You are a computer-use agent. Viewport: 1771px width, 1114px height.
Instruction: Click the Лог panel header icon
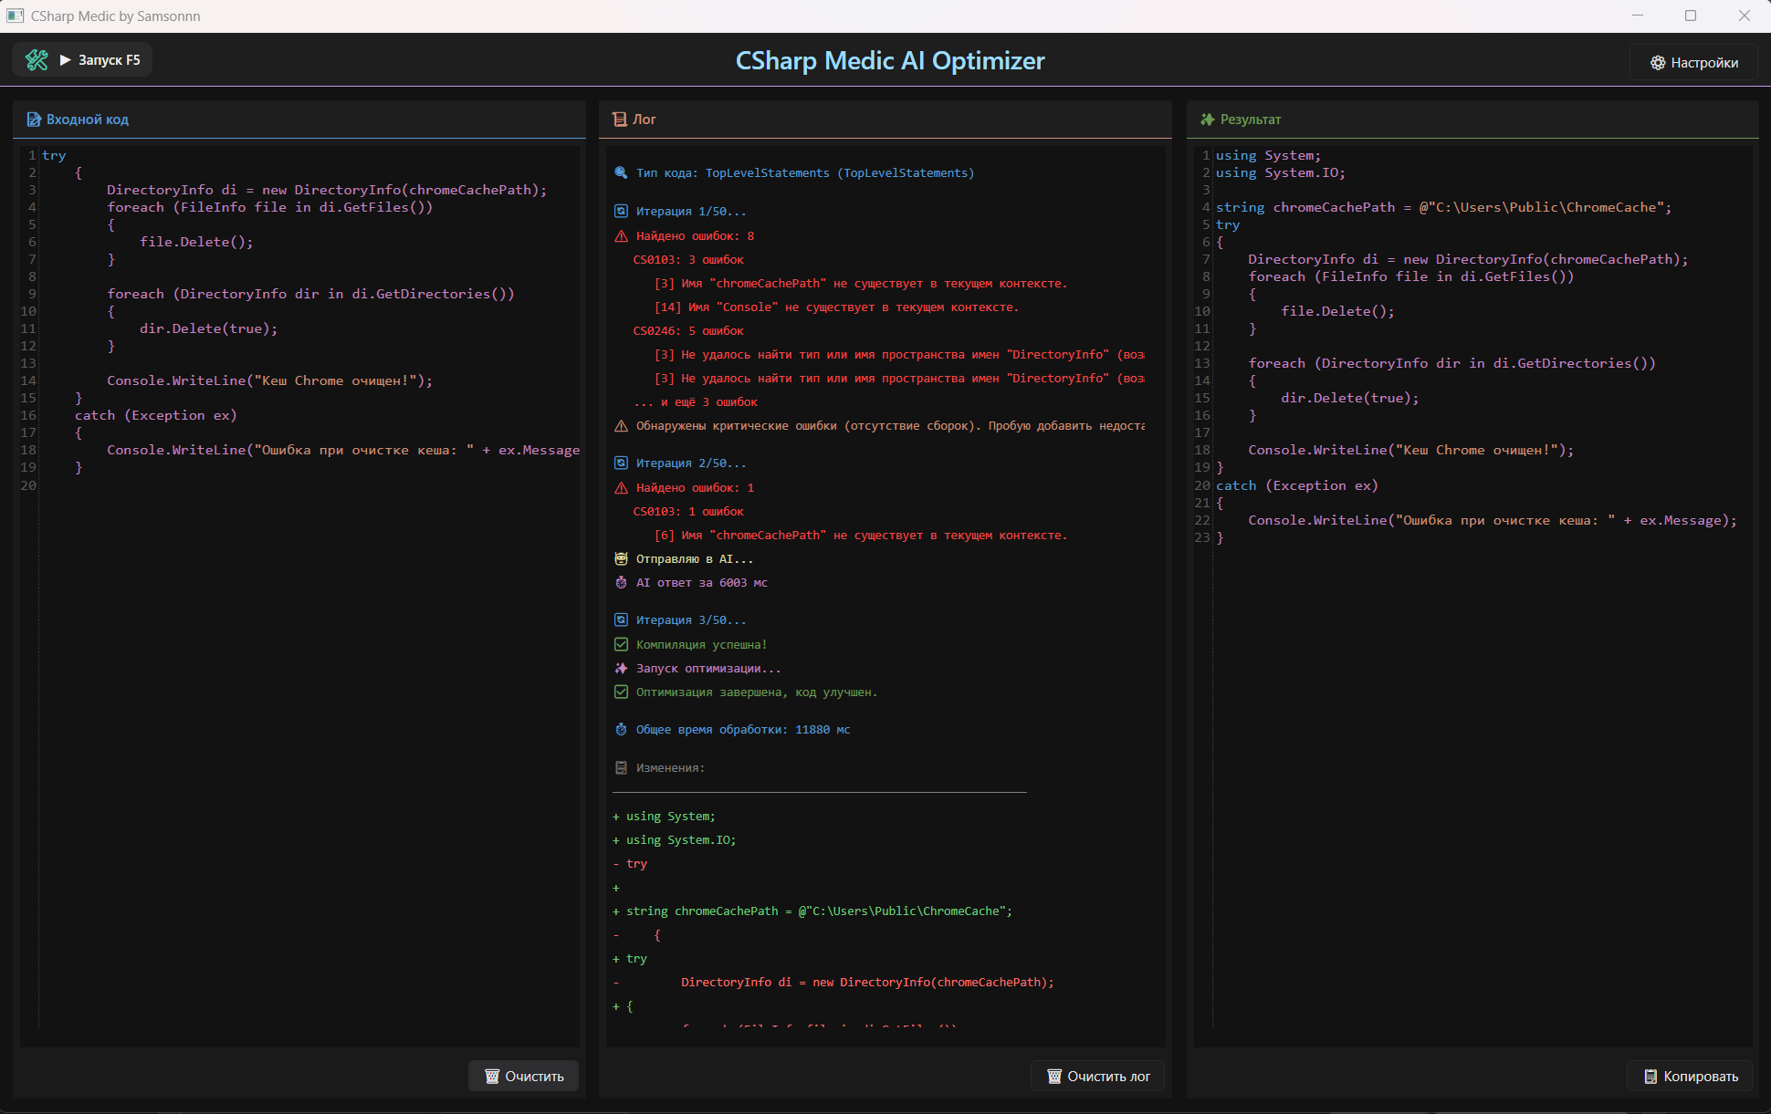(x=620, y=120)
